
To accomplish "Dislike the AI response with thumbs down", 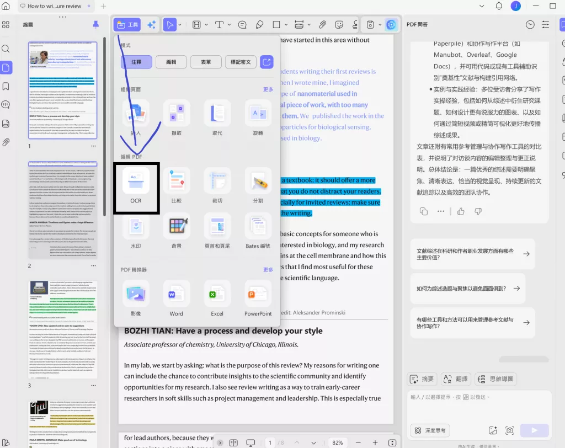I will [x=478, y=211].
